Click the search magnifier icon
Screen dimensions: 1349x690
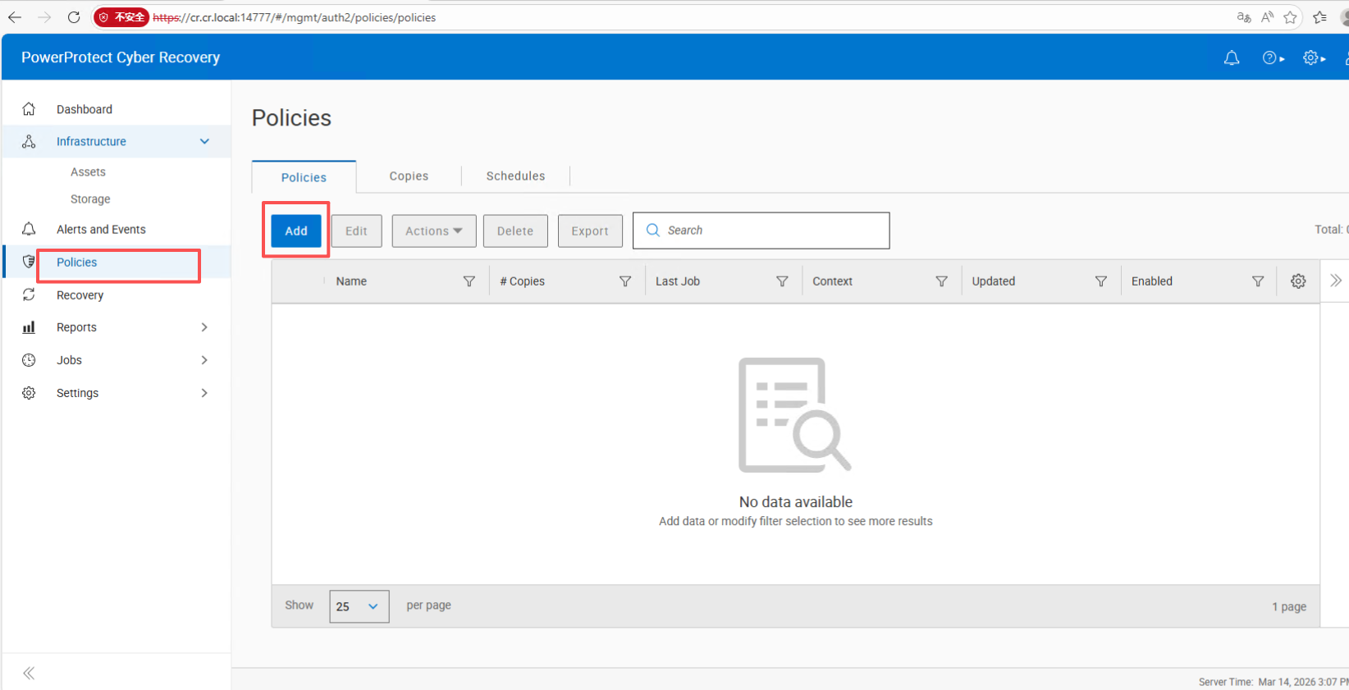(x=653, y=231)
